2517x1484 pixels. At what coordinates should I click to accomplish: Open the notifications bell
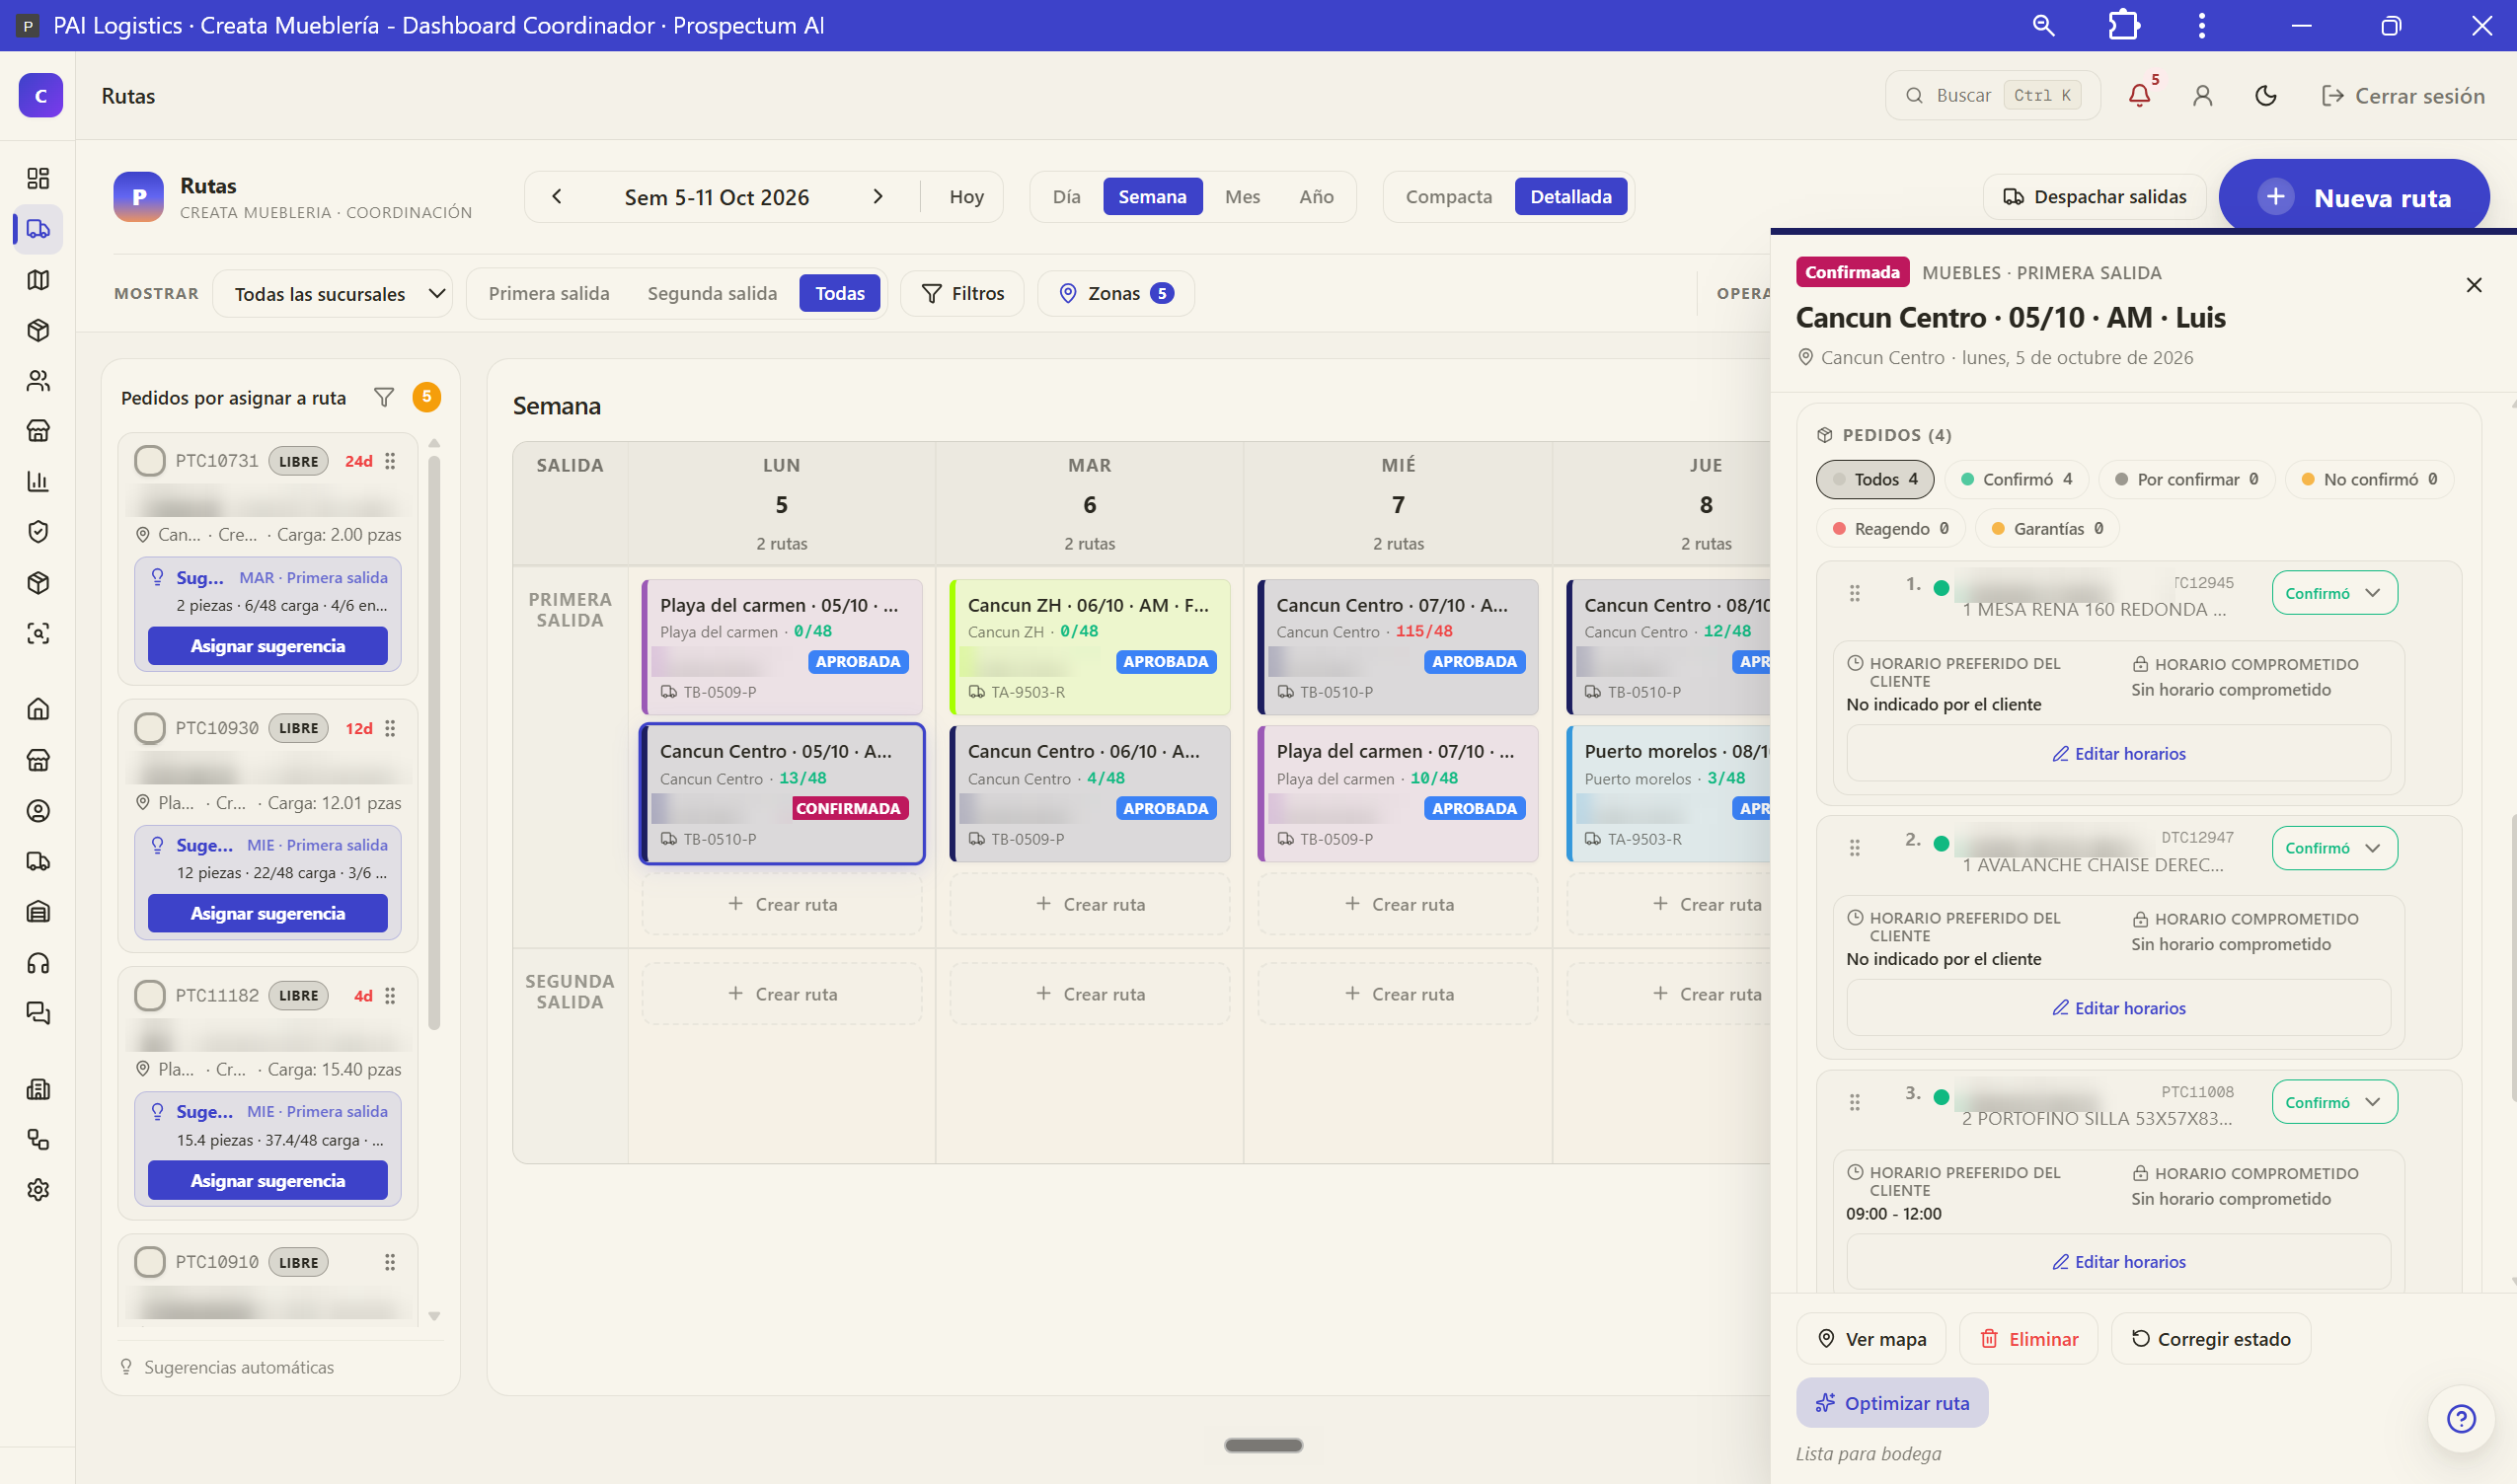[2139, 95]
